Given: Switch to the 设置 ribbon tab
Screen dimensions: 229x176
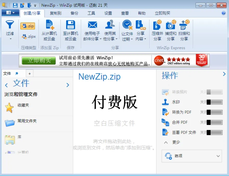Looking at the screenshot, I should click(108, 13).
